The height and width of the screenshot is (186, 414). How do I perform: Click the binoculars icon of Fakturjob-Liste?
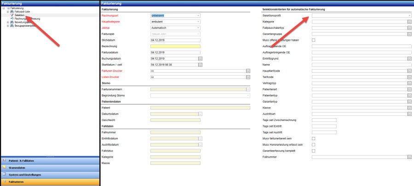11,12
